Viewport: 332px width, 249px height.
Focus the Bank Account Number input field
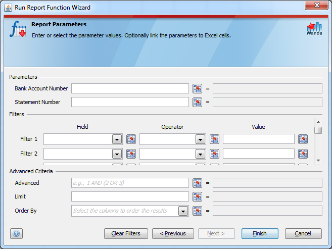[x=130, y=88]
